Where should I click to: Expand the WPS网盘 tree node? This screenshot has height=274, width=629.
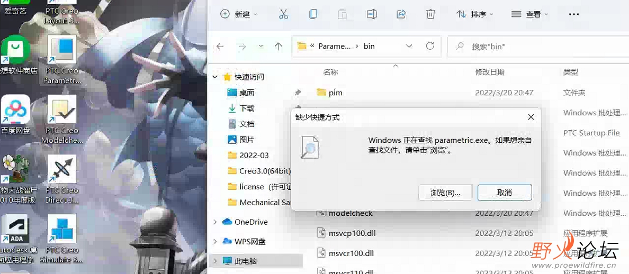tap(215, 242)
